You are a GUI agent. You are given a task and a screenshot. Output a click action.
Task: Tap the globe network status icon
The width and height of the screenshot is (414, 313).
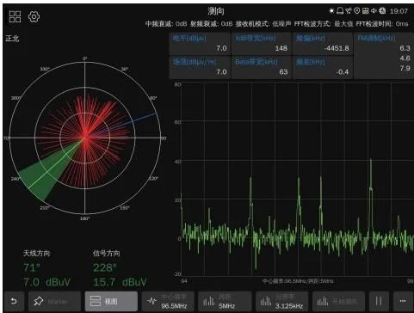click(382, 11)
